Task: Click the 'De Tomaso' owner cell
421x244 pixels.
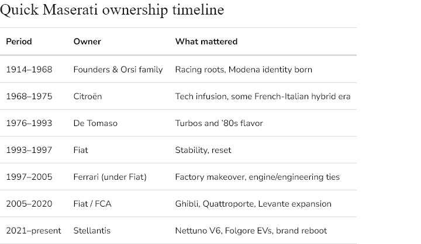Action: (x=95, y=123)
